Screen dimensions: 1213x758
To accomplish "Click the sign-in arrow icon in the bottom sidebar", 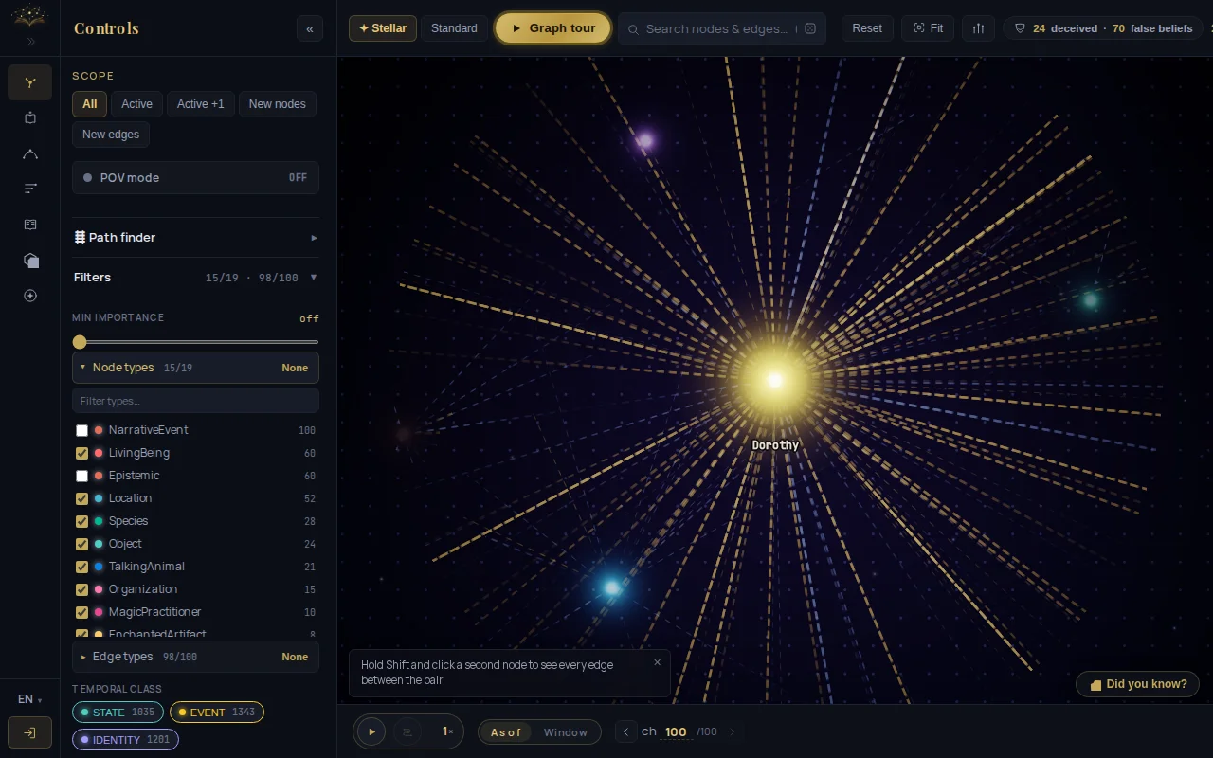I will [x=30, y=732].
